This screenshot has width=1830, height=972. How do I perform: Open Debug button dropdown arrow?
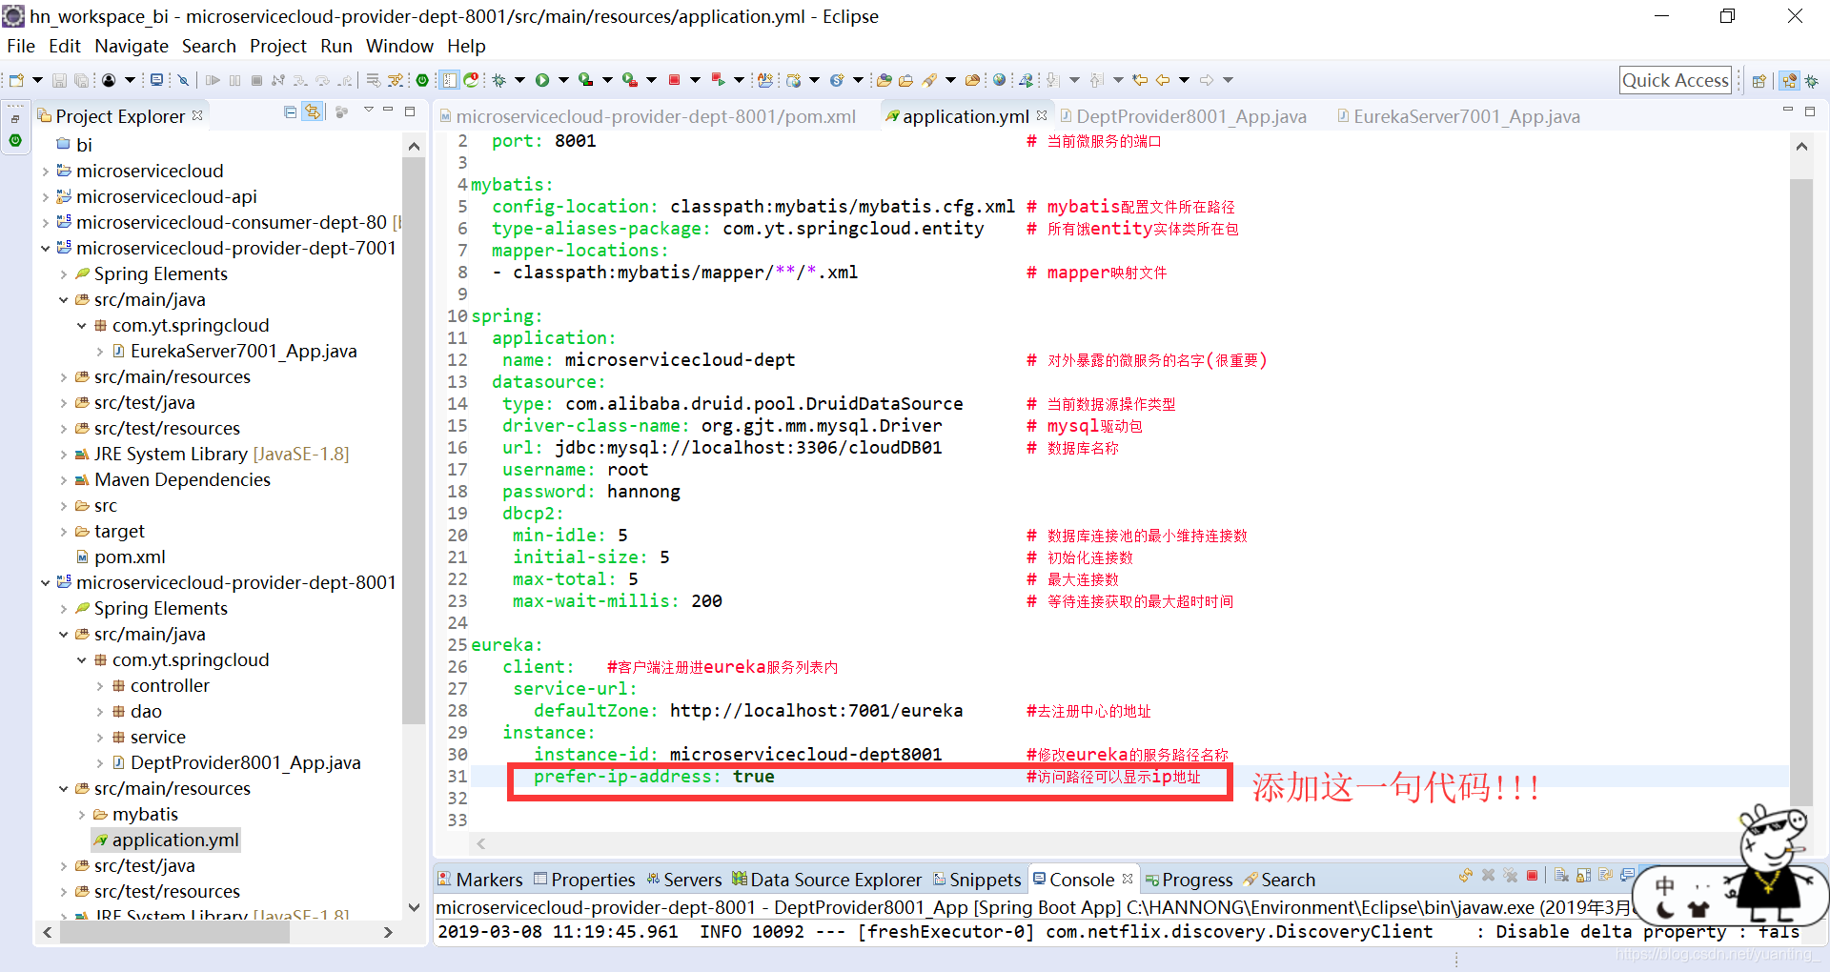click(519, 80)
